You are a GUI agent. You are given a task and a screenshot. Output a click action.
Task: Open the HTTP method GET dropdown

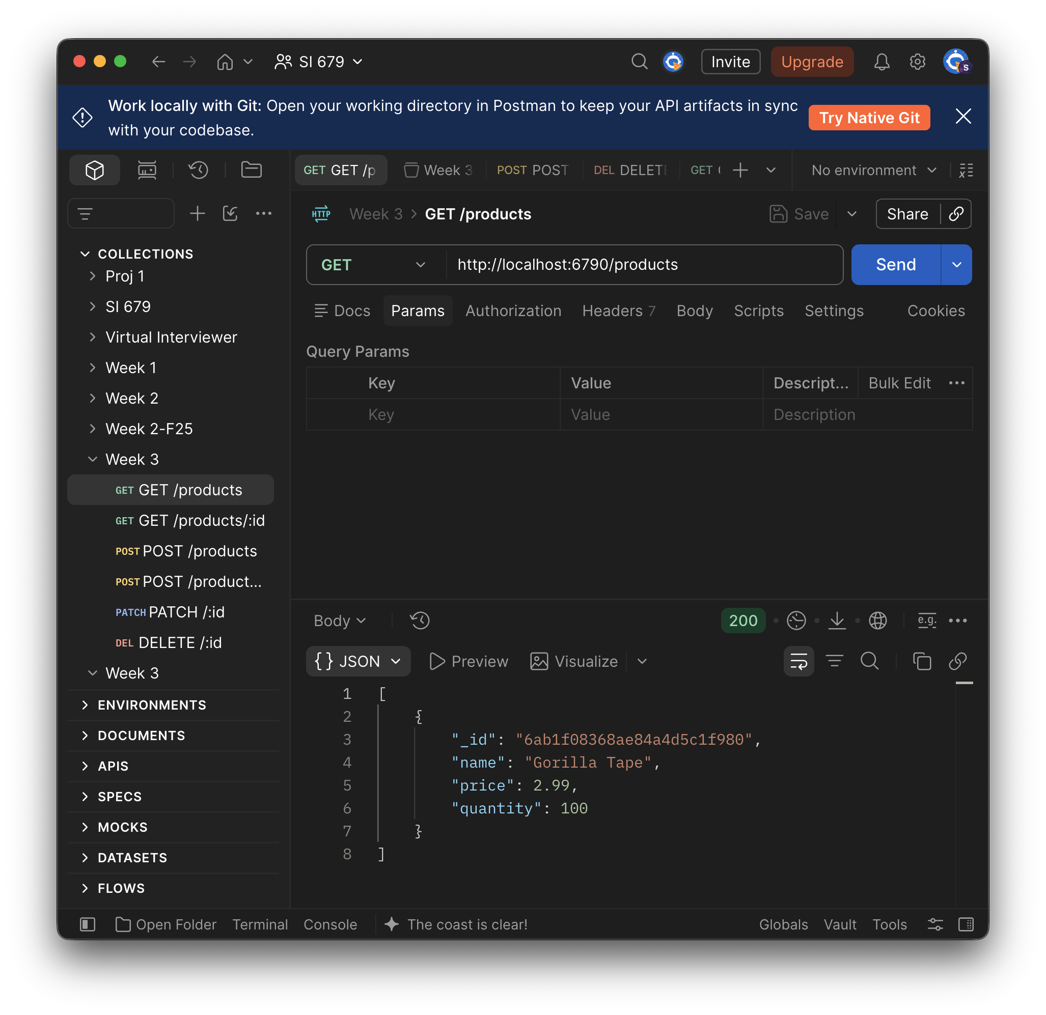[x=376, y=265]
